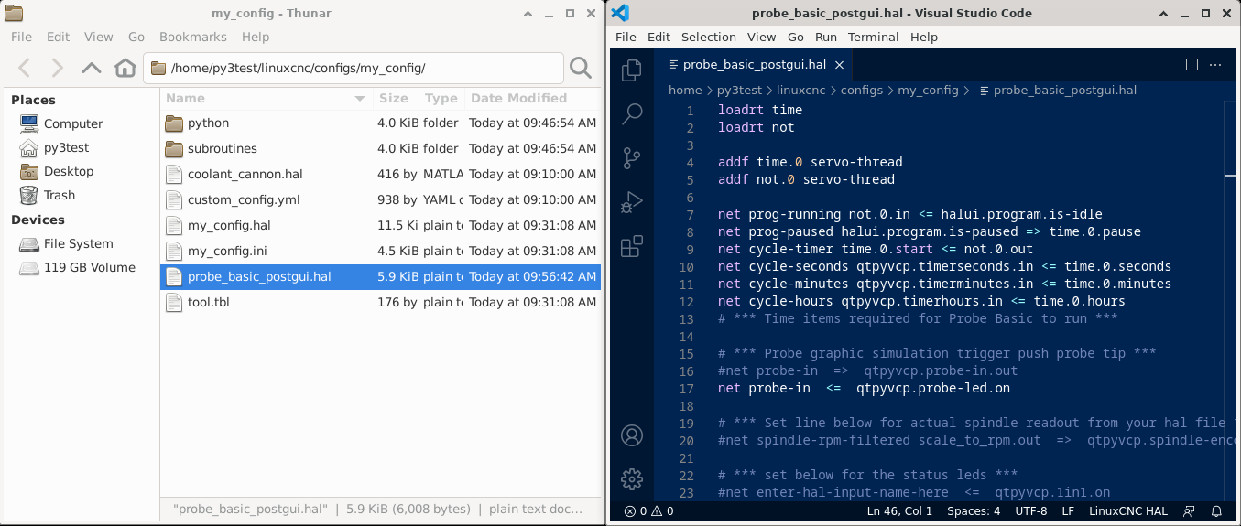Select py3test home in Places sidebar

coord(54,147)
